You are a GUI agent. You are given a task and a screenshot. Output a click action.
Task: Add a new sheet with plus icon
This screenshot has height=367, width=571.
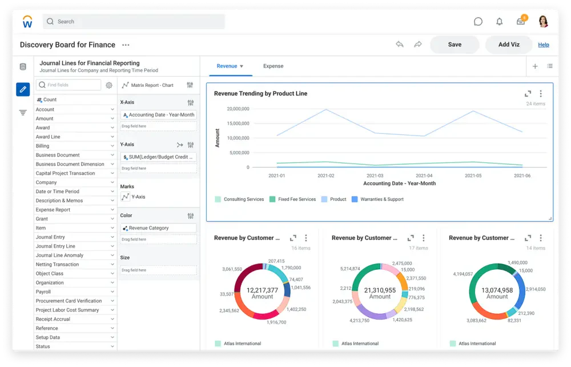[535, 66]
